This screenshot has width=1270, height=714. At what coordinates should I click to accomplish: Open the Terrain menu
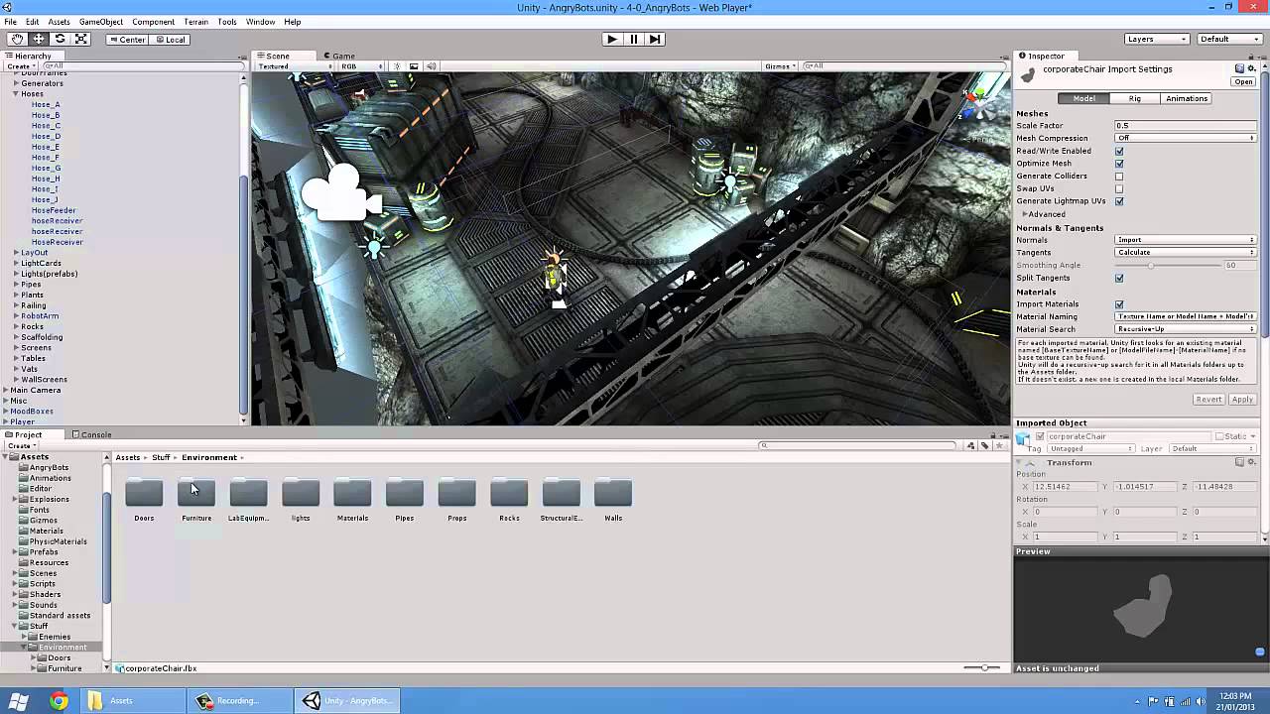195,22
